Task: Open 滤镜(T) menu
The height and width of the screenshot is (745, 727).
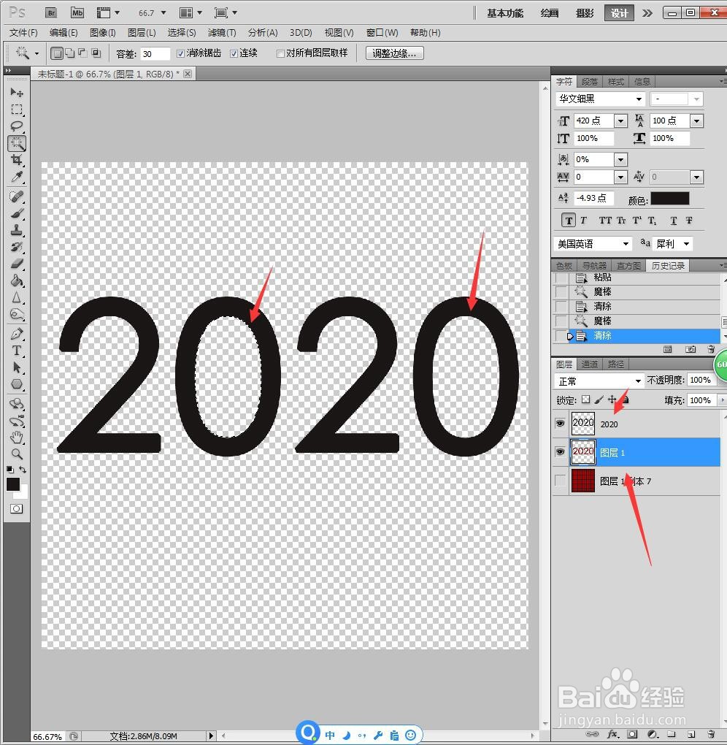Action: click(222, 32)
